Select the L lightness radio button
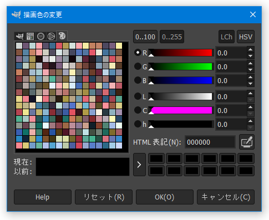269x220 pixels. point(138,96)
